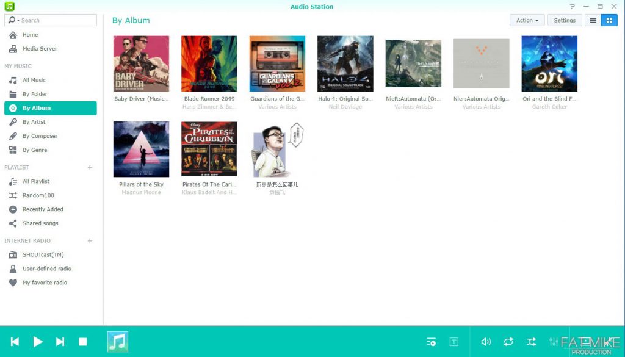The image size is (625, 357).
Task: Go to Home in sidebar
Action: coord(31,35)
